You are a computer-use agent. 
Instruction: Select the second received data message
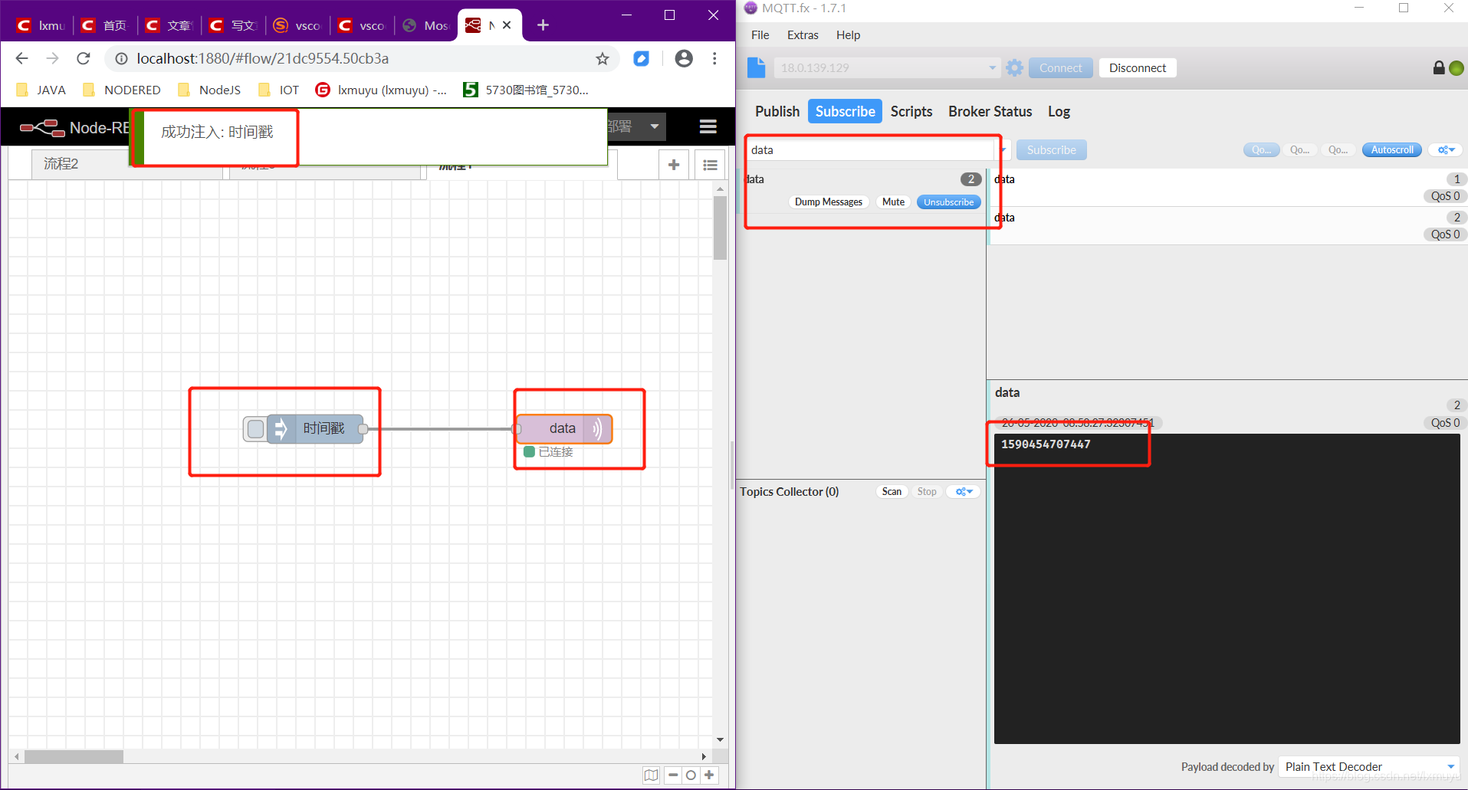pyautogui.click(x=1227, y=226)
